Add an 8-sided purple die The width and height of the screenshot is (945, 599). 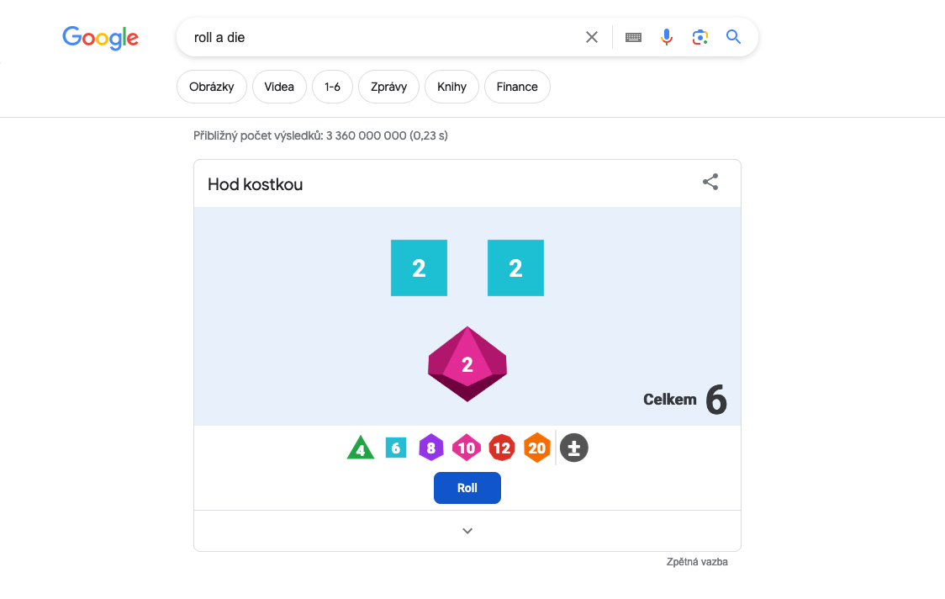click(x=430, y=448)
